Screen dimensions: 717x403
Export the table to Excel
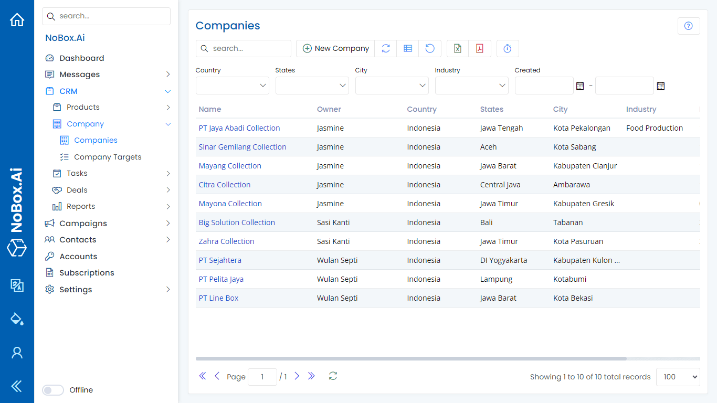coord(457,48)
